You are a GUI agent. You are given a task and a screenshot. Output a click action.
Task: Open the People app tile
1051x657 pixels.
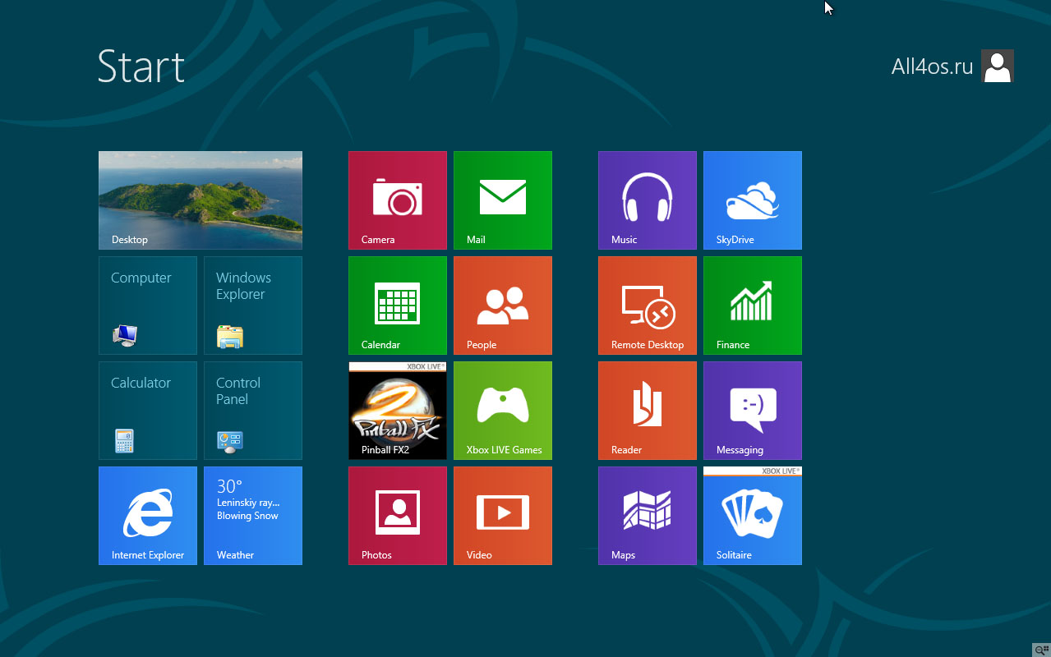click(x=503, y=306)
